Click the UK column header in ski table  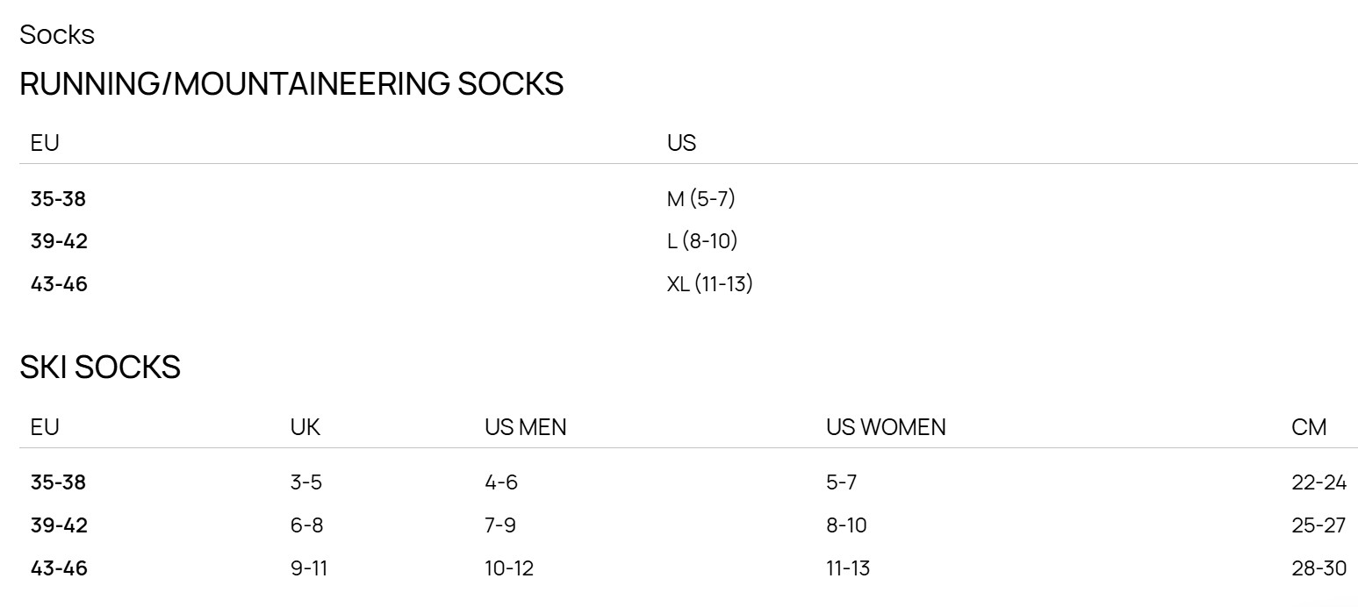[x=305, y=427]
